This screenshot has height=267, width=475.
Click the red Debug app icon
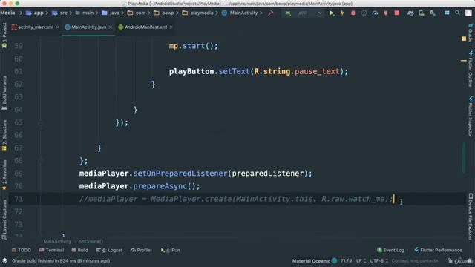point(353,13)
